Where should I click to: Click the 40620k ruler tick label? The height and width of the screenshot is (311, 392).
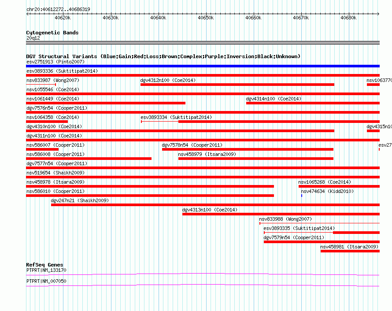coord(63,18)
